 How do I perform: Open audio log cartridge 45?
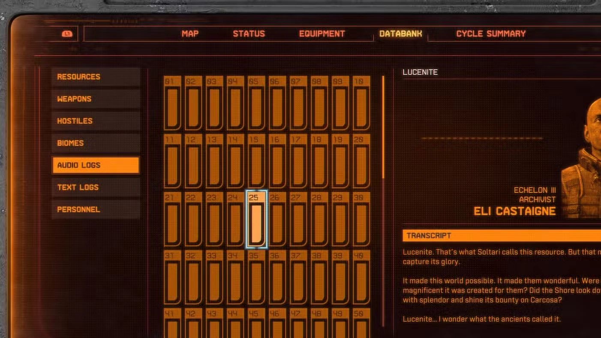pyautogui.click(x=256, y=323)
